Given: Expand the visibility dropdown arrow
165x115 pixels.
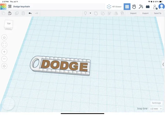Looking at the screenshot, I should click(90, 13).
